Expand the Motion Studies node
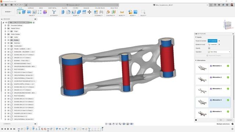235x132 pixels. click(x=6, y=34)
